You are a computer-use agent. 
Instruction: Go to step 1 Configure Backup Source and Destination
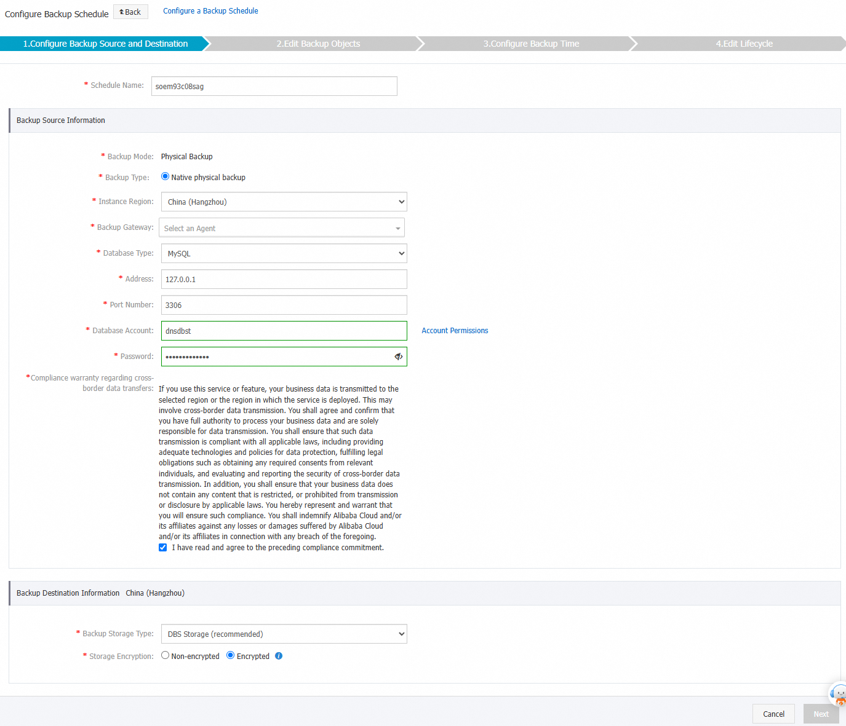[x=105, y=44]
